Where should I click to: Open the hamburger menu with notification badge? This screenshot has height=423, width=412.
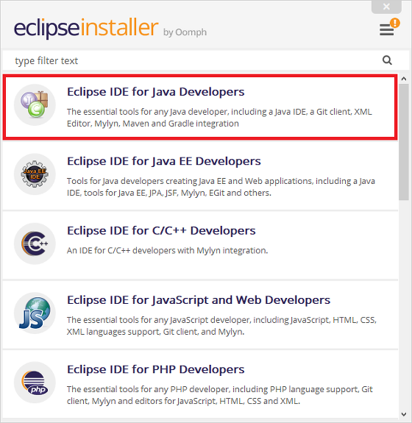click(x=389, y=27)
